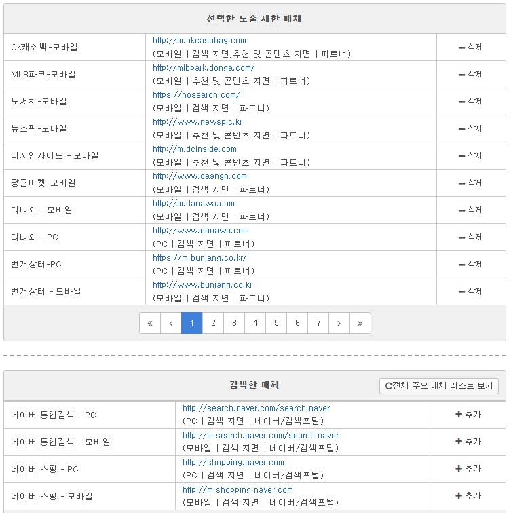
Task: Jump to pagination page 7
Action: click(318, 323)
